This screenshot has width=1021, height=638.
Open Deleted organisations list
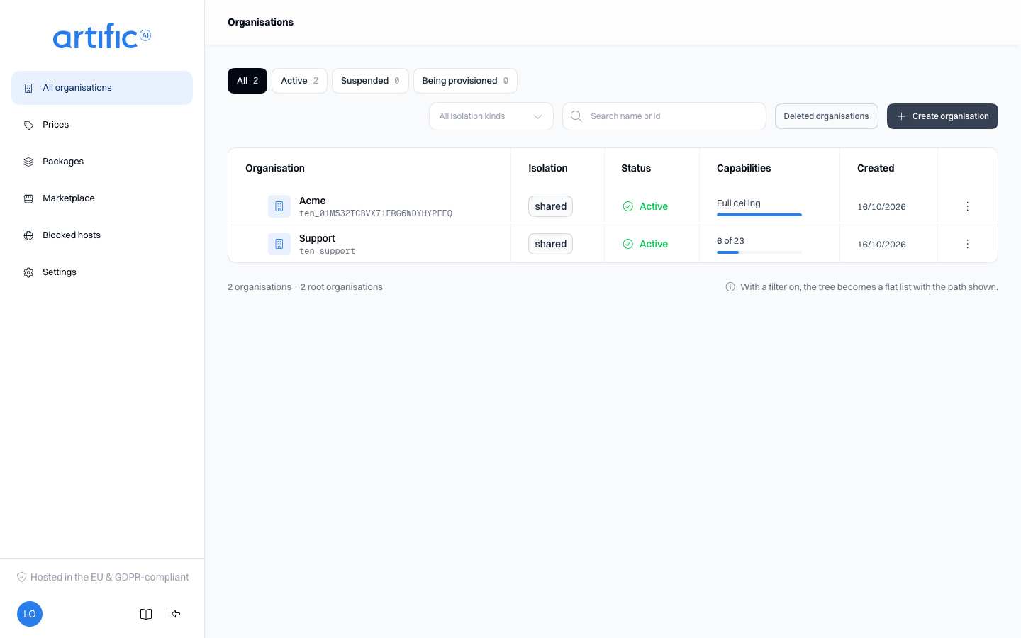click(x=826, y=116)
